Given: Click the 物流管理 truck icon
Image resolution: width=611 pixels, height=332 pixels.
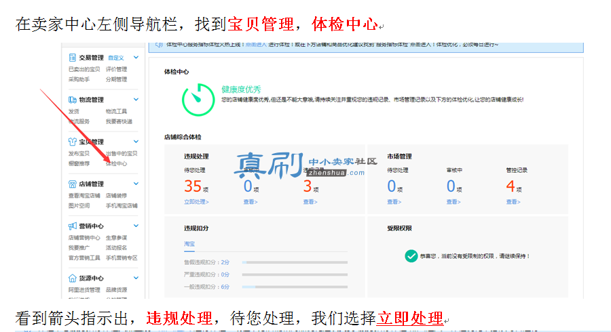Looking at the screenshot, I should (72, 100).
